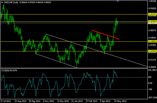This screenshot has height=103, width=157.
Task: Click the 0.97000 yellow price label
Action: tap(152, 21)
